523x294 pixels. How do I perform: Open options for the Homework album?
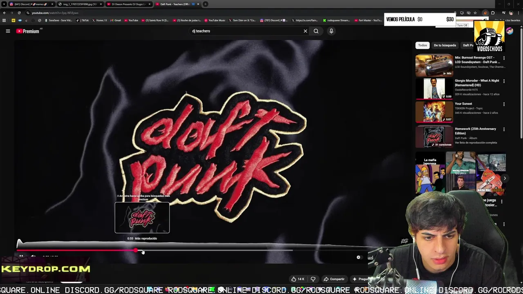click(504, 129)
